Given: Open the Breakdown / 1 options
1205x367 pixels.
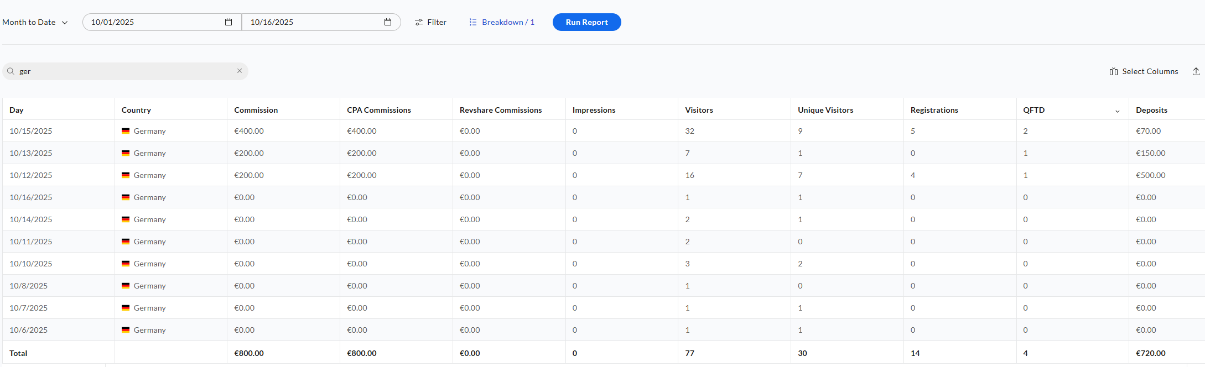Looking at the screenshot, I should (x=508, y=22).
